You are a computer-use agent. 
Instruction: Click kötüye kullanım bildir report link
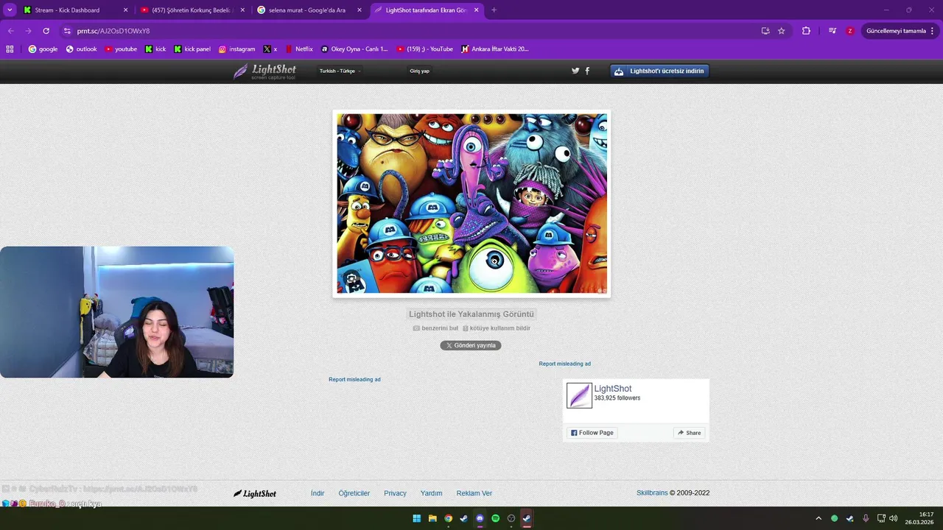[x=496, y=328]
